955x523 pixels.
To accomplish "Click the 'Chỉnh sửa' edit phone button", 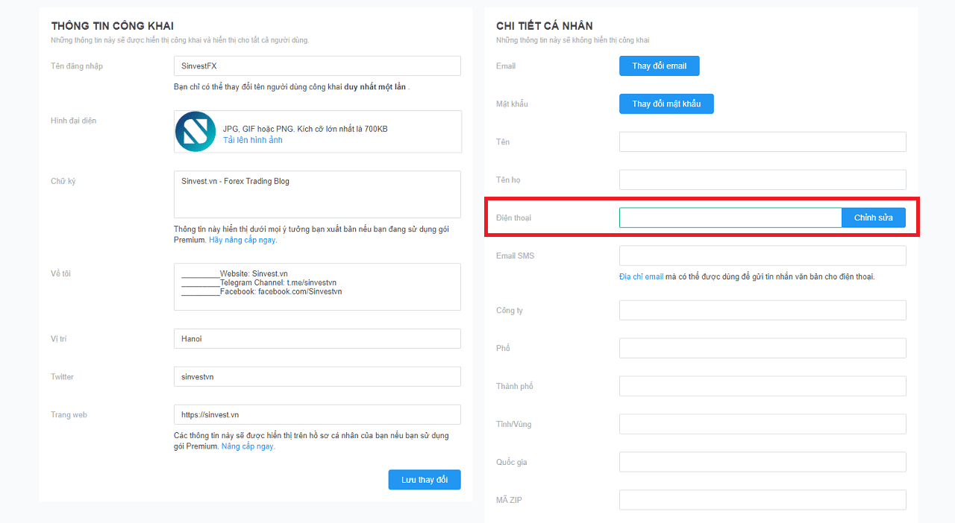I will pyautogui.click(x=874, y=218).
